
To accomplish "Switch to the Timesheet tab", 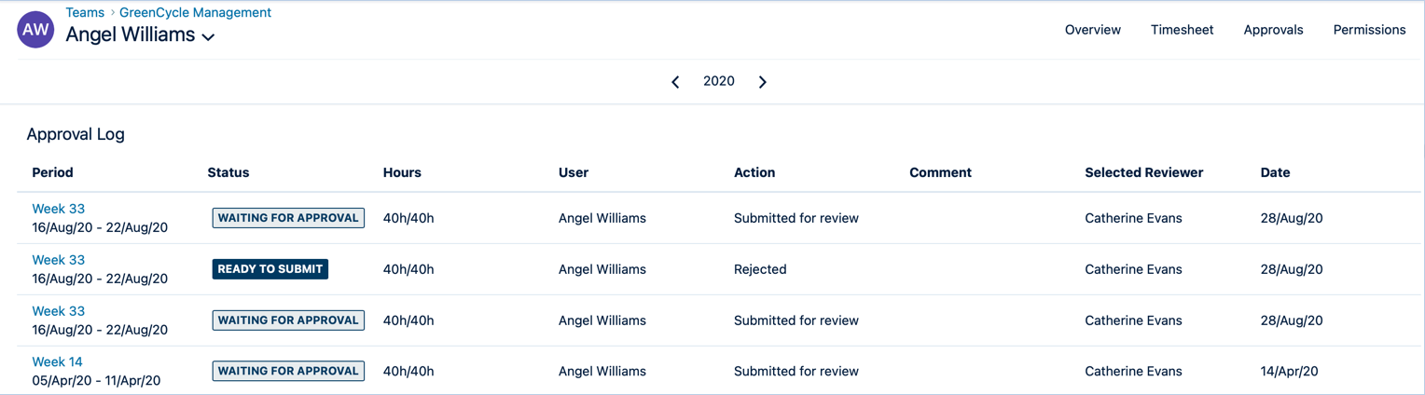I will coord(1182,30).
